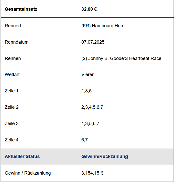Image resolution: width=174 pixels, height=182 pixels.
Task: Select the Zeile 2 numbers 2,3,4,5,6,7
Action: click(92, 107)
